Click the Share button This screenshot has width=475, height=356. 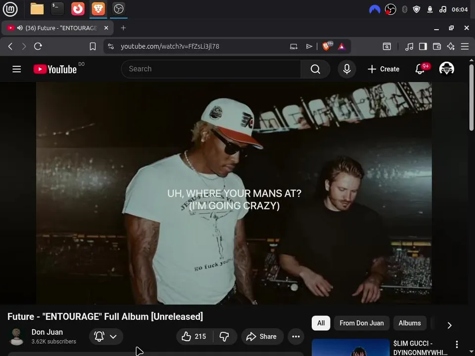click(x=262, y=336)
